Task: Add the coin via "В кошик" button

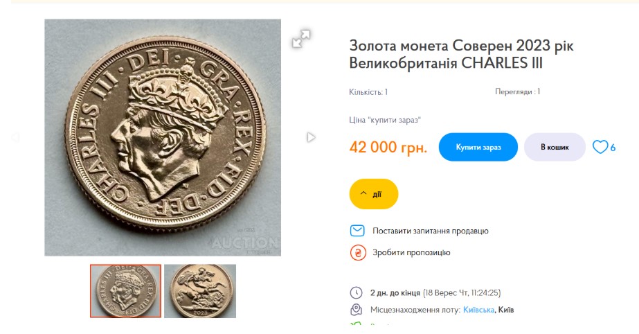Action: pos(555,147)
